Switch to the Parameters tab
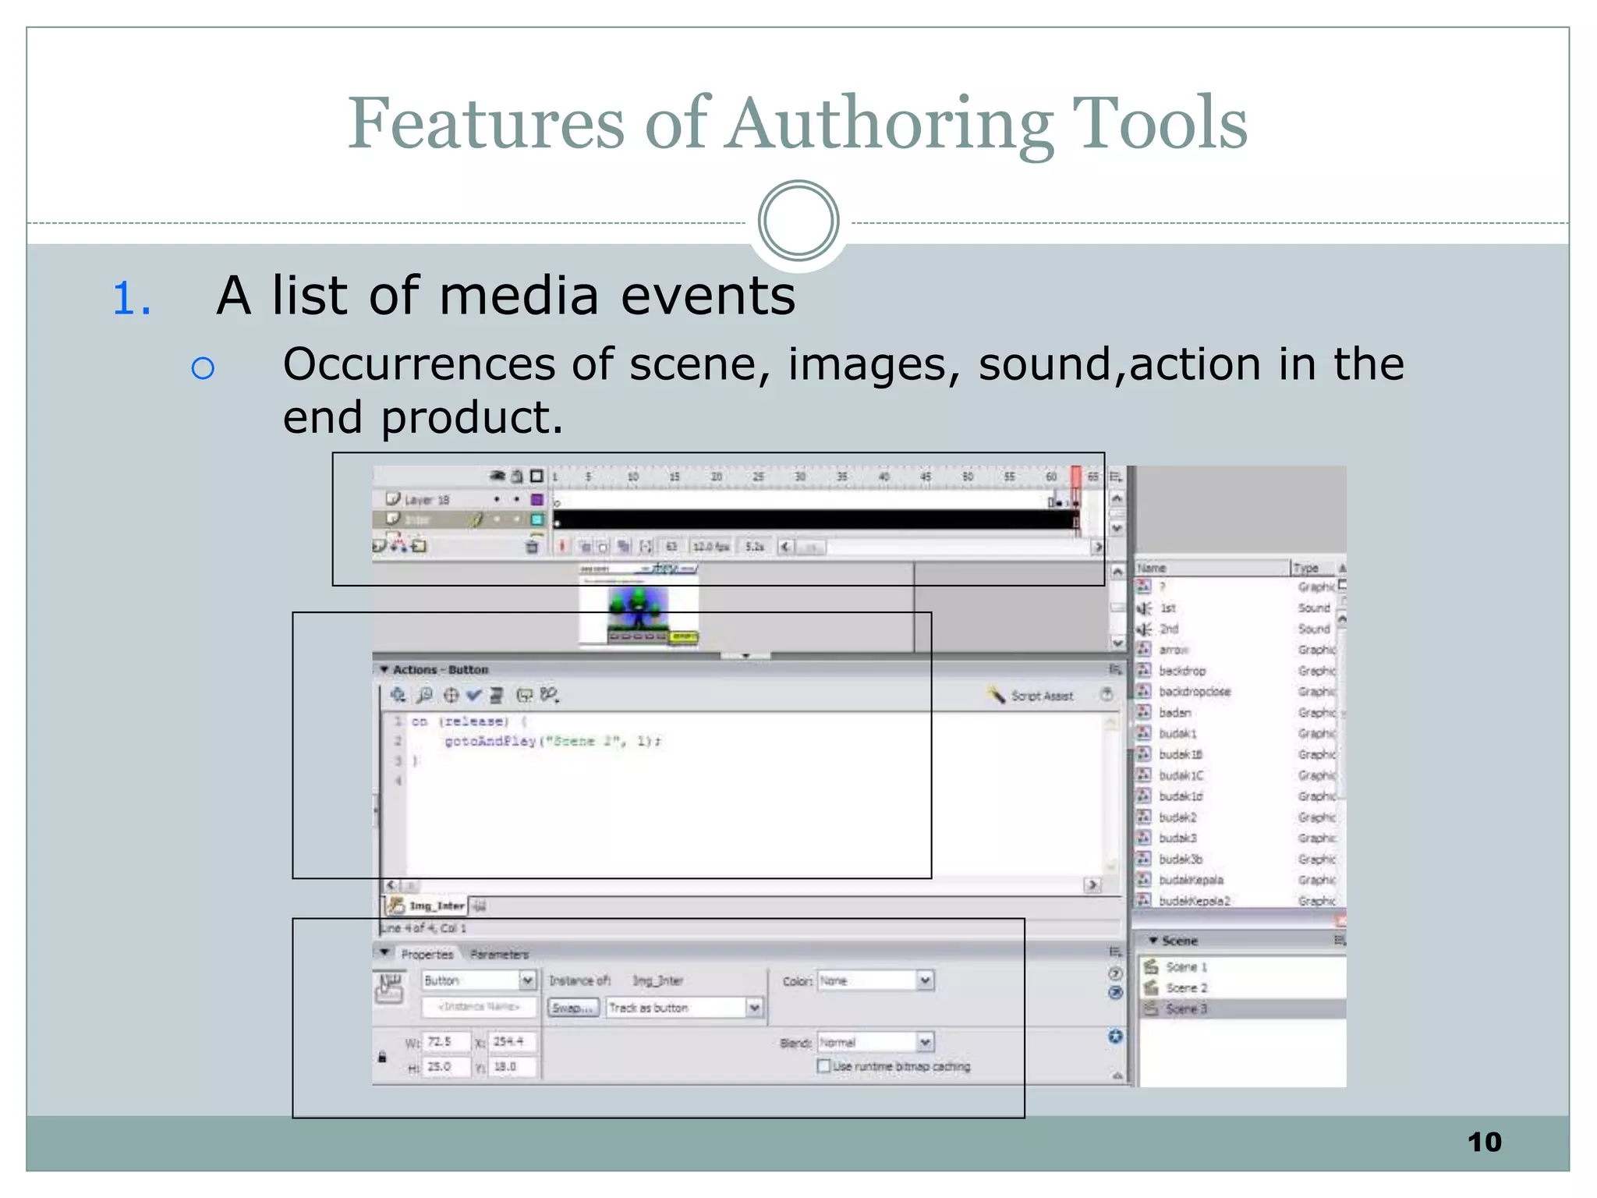 [x=499, y=954]
